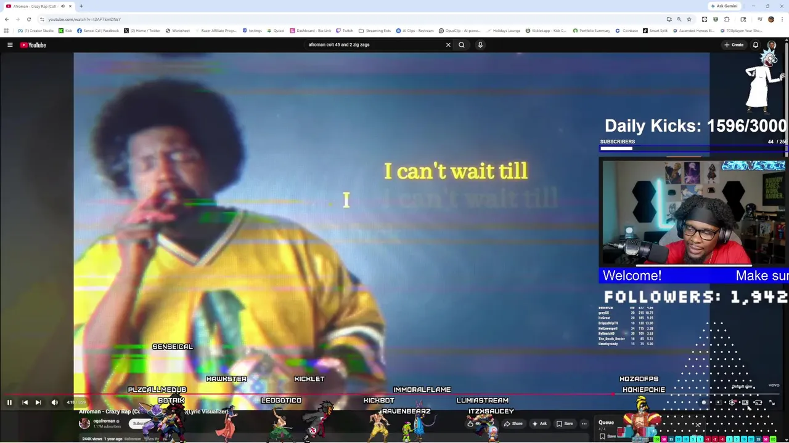Open the player settings gear
The width and height of the screenshot is (789, 443).
tap(732, 402)
